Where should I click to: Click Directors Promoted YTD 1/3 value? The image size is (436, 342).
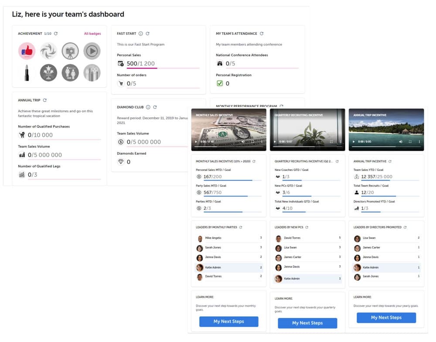(x=364, y=208)
